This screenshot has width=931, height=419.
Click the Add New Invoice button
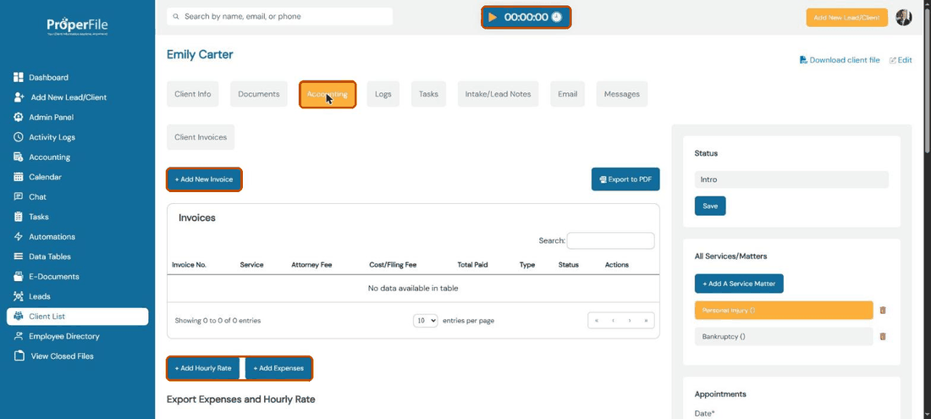tap(204, 179)
